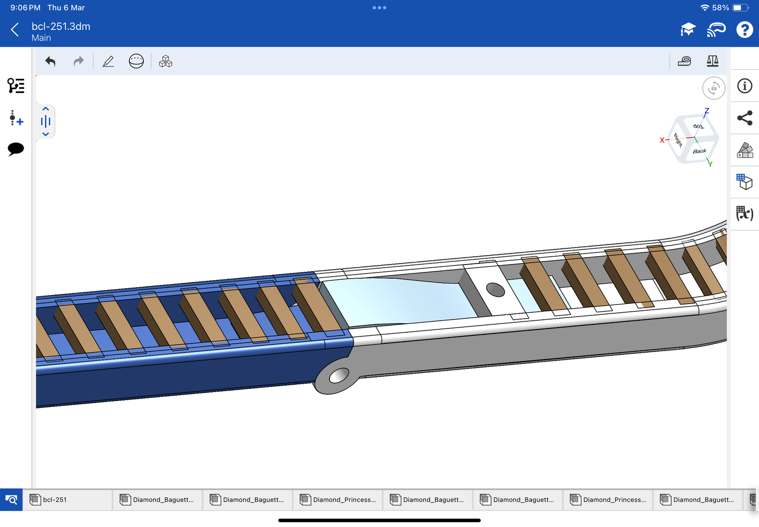
Task: Open the share document icon
Action: click(x=744, y=118)
